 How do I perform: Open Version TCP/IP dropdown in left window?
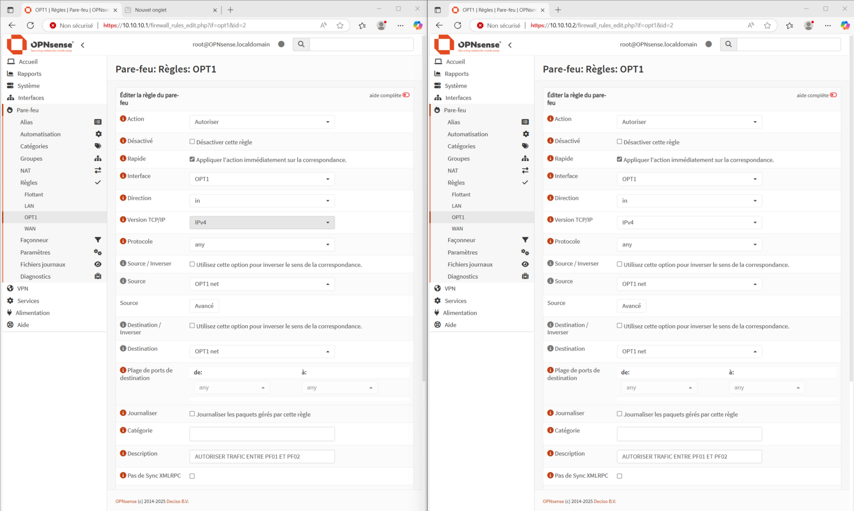point(262,223)
